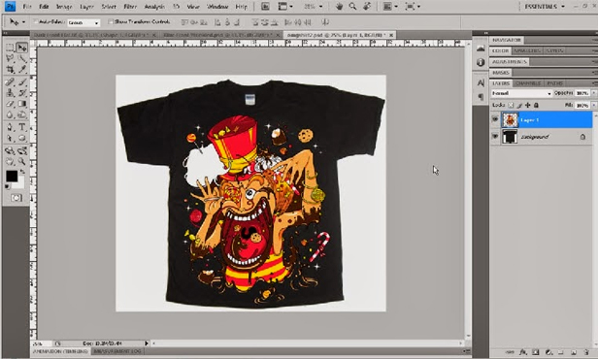Select the Brush tool
This screenshot has height=359, width=598.
[21, 82]
